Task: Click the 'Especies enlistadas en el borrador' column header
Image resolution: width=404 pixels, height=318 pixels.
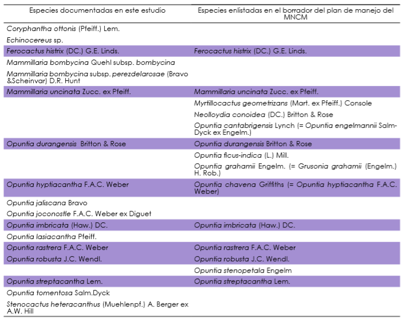Action: (x=296, y=13)
